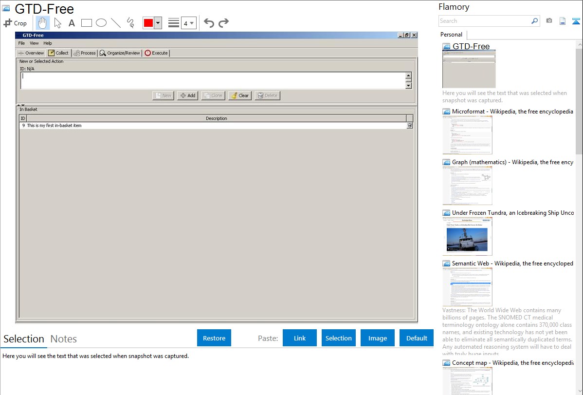Select the arrow pointer tool
The image size is (583, 395).
click(57, 23)
